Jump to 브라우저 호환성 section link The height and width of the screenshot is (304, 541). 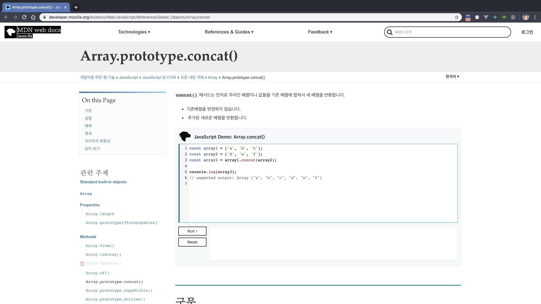point(97,141)
